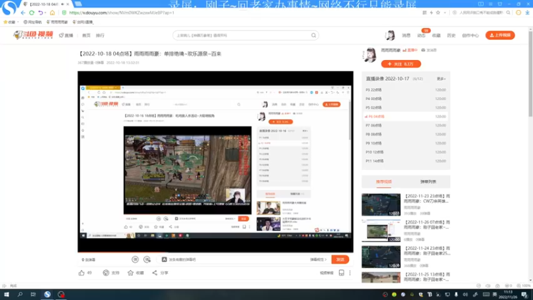This screenshot has width=533, height=300.
Task: Click the purple undo-close-tab arrow
Action: 41,13
